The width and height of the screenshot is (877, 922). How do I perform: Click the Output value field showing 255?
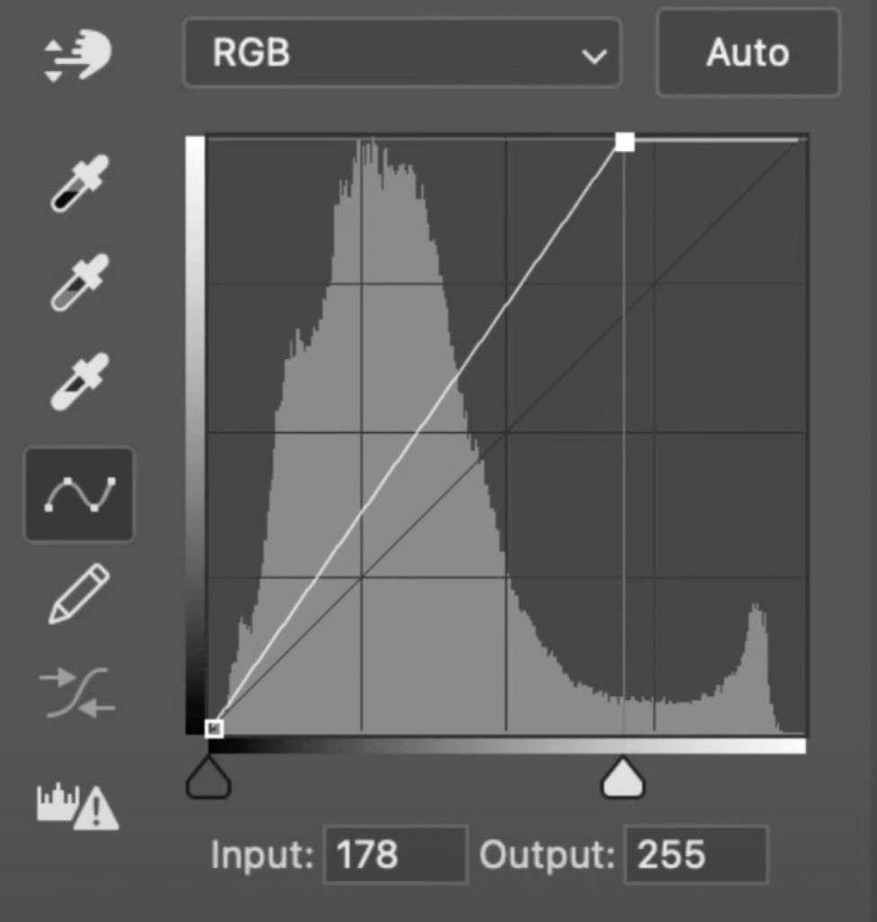[696, 854]
